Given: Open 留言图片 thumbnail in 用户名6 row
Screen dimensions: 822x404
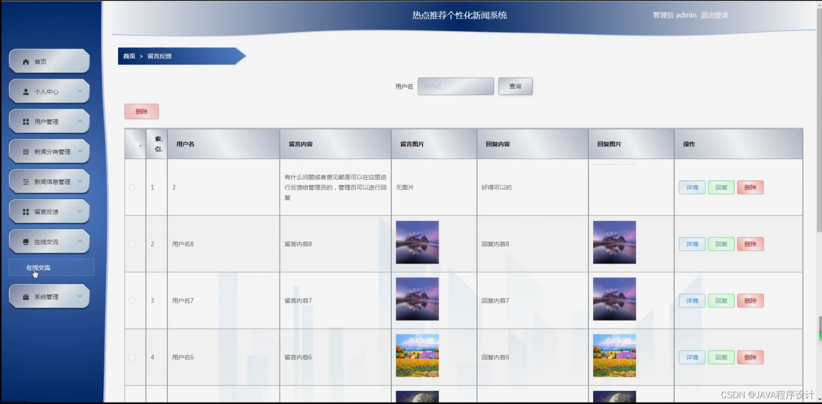Looking at the screenshot, I should pyautogui.click(x=417, y=355).
